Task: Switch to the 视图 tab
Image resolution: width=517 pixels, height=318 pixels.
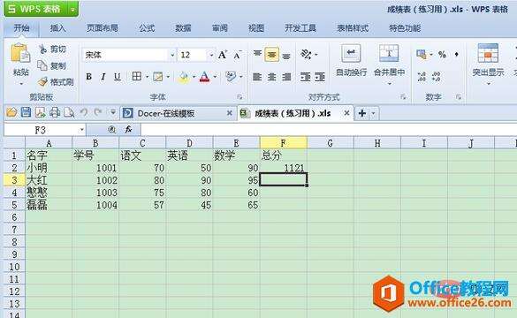Action: (256, 28)
